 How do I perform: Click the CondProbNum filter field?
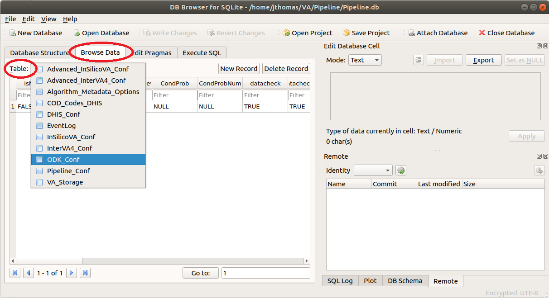click(x=220, y=95)
